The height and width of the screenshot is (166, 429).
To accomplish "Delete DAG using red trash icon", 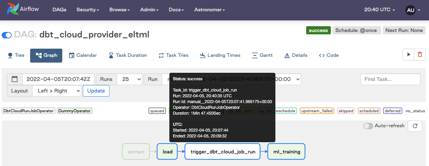I will [x=420, y=55].
